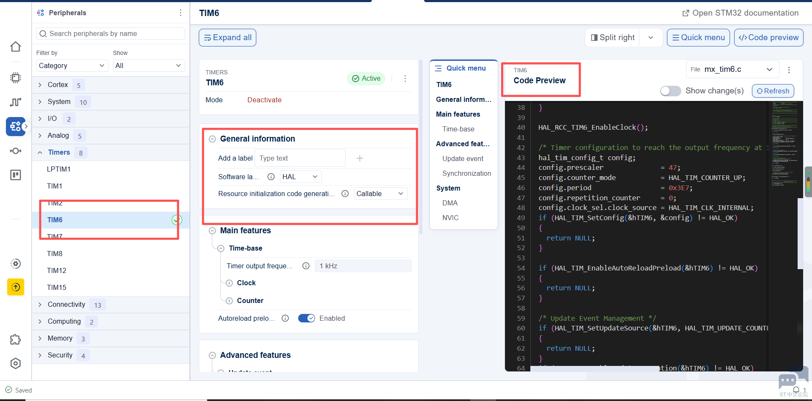Open the Home icon in sidebar
Viewport: 812px width, 401px height.
16,46
